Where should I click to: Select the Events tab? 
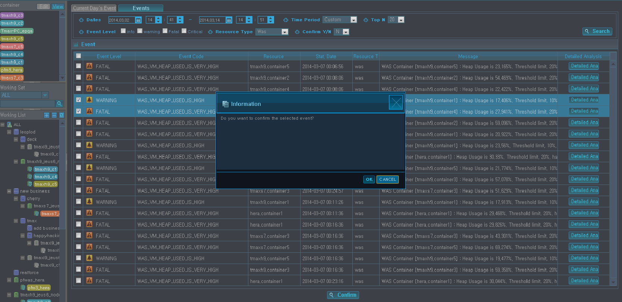coord(141,8)
